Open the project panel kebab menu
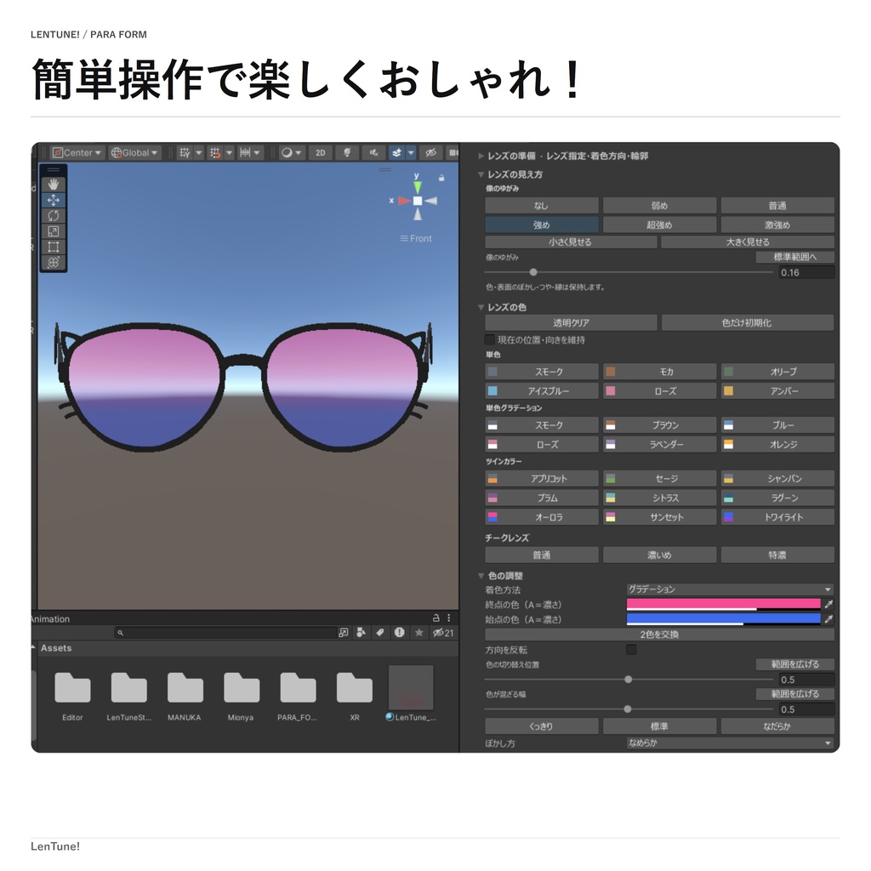This screenshot has height=871, width=871. coord(449,618)
